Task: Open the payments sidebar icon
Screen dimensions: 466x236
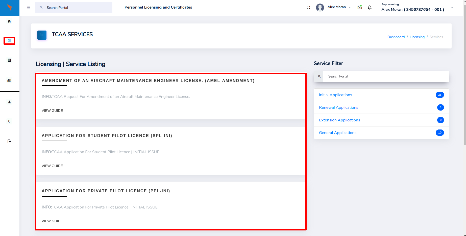Action: 9,80
